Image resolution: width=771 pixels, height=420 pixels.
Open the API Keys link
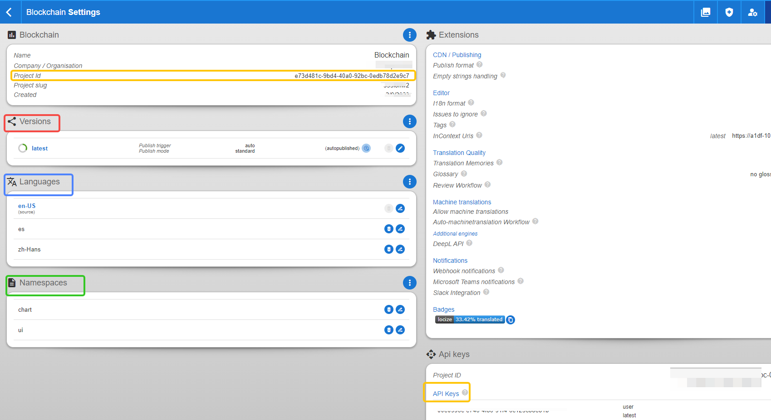pyautogui.click(x=446, y=393)
